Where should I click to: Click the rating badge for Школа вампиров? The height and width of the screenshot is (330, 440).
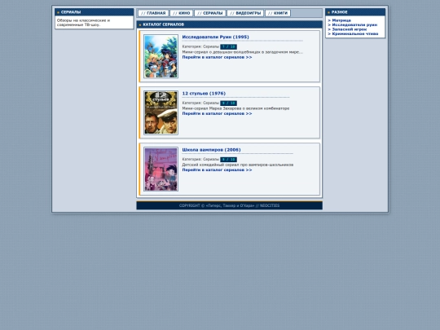tap(228, 160)
